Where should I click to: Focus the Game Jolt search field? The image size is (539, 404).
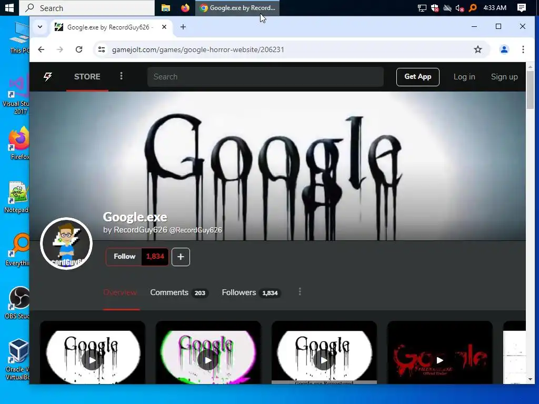click(x=265, y=77)
